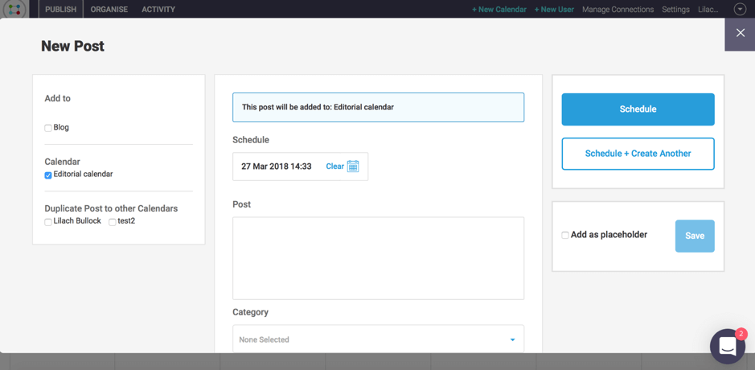
Task: Expand the Category dropdown
Action: 378,339
